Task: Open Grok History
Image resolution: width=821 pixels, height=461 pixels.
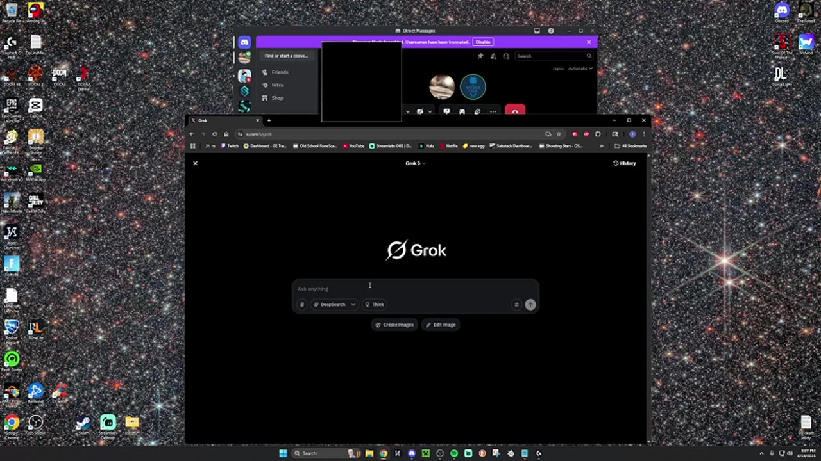Action: click(624, 163)
